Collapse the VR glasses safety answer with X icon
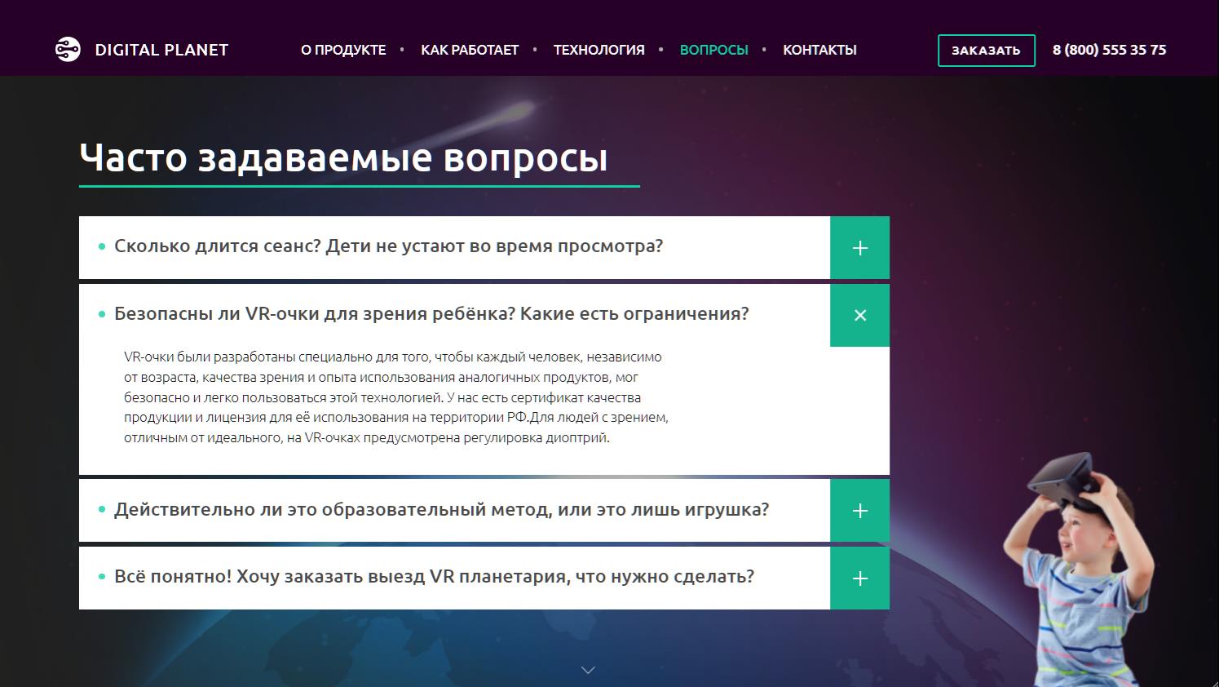The image size is (1219, 687). [x=860, y=315]
